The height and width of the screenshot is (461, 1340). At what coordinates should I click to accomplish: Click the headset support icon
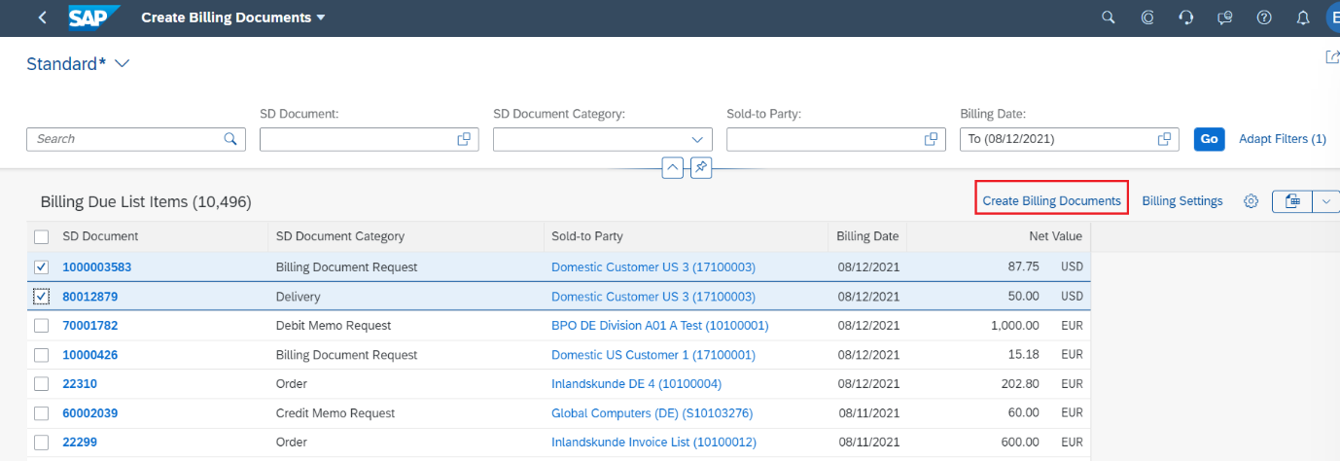click(1185, 18)
